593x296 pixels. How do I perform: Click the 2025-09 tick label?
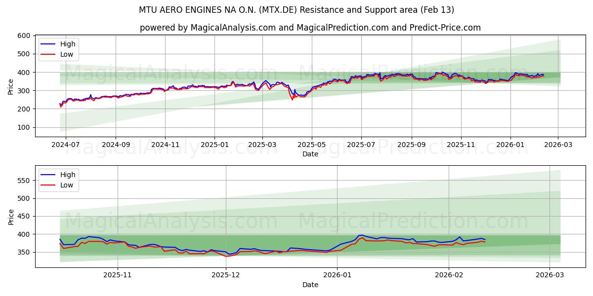pos(412,146)
